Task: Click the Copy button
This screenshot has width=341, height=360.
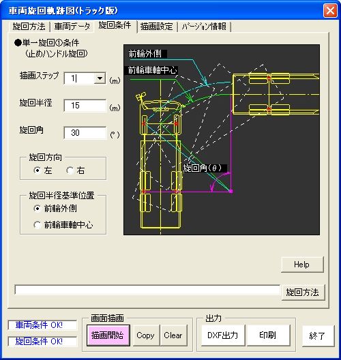Action: [145, 335]
